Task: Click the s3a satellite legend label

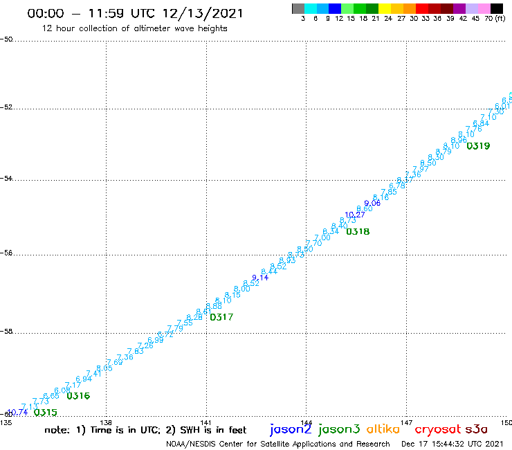Action: point(476,429)
